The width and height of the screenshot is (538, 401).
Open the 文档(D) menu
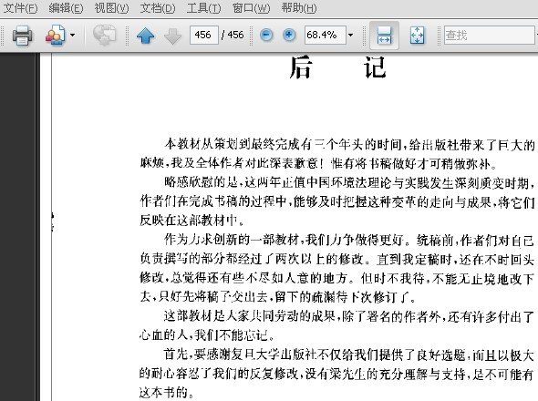point(158,8)
